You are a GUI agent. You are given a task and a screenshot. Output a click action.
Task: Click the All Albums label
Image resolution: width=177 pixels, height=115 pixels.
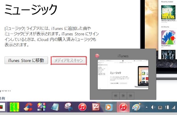(x=165, y=27)
